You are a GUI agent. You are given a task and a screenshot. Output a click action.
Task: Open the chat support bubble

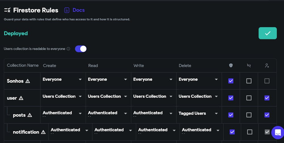277,132
